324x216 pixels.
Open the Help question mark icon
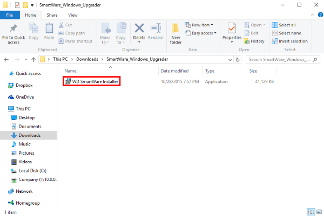click(x=320, y=15)
